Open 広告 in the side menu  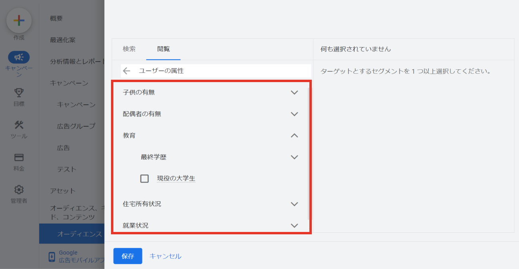[63, 148]
